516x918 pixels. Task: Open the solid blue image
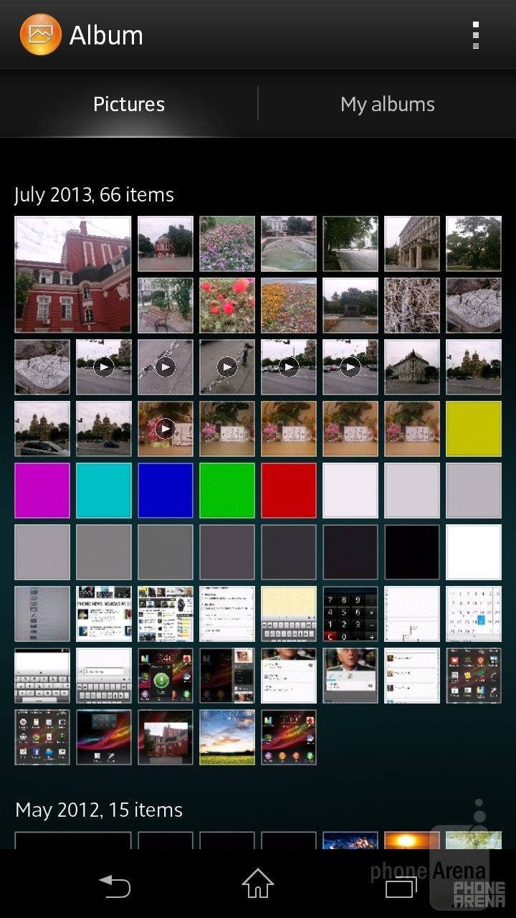pyautogui.click(x=166, y=491)
